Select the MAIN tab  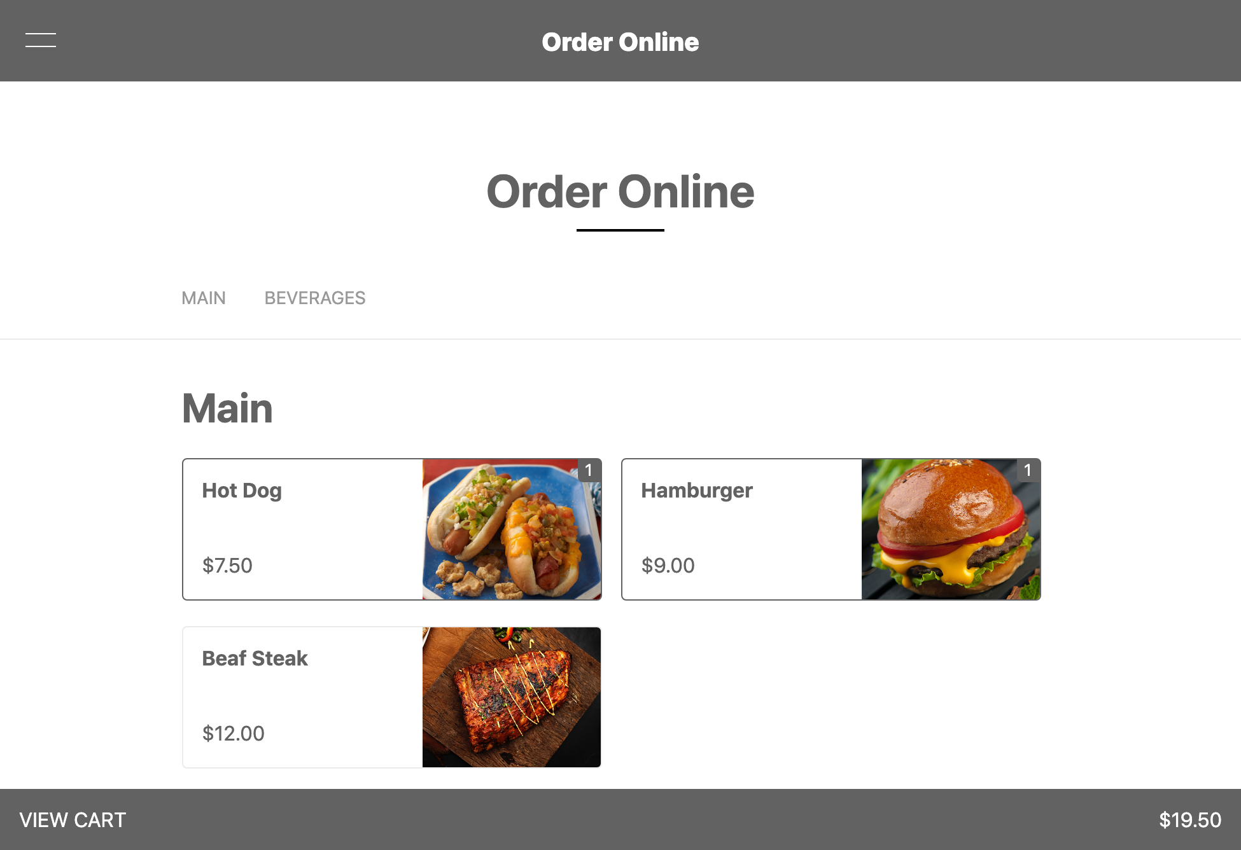click(x=204, y=298)
